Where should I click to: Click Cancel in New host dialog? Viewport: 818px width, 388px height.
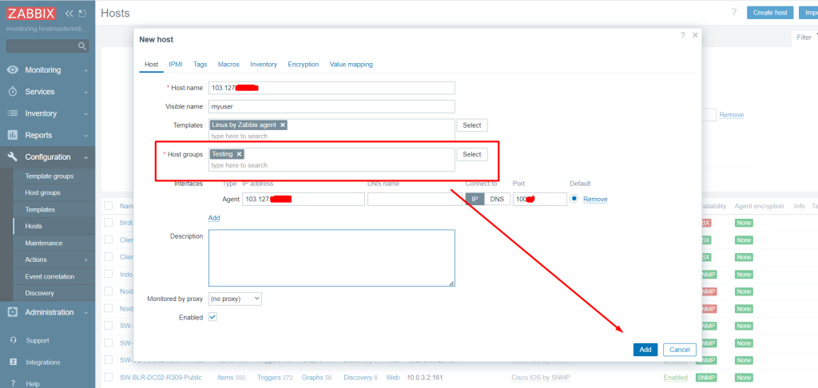(680, 350)
